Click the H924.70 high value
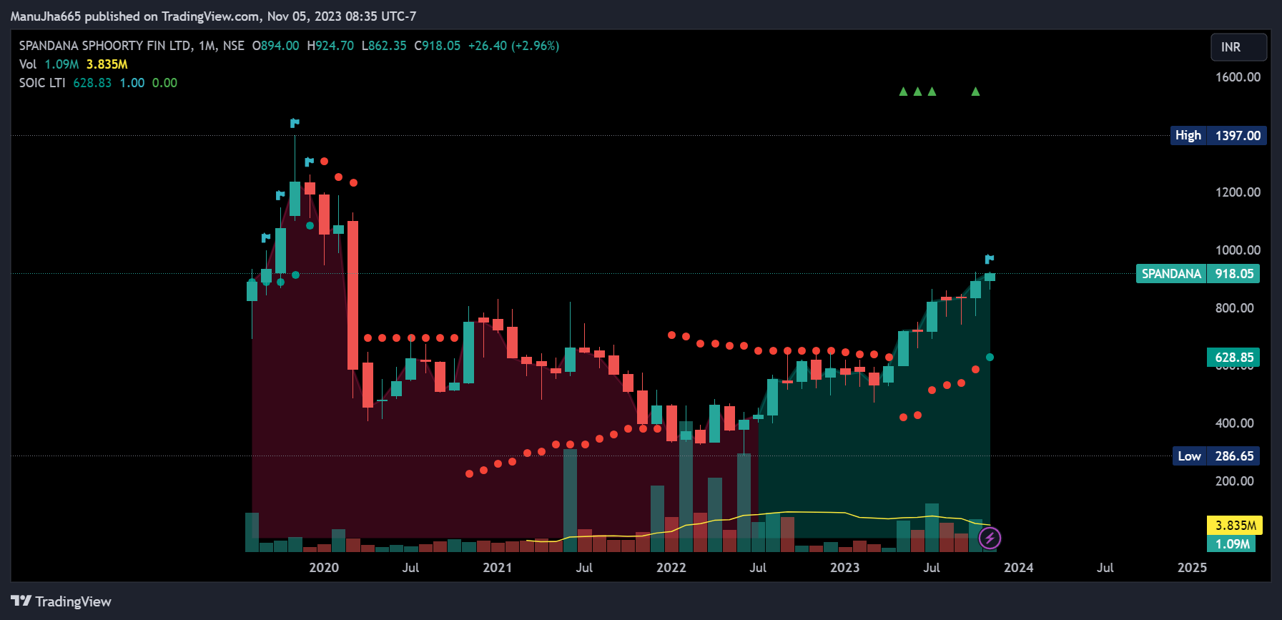 point(330,46)
